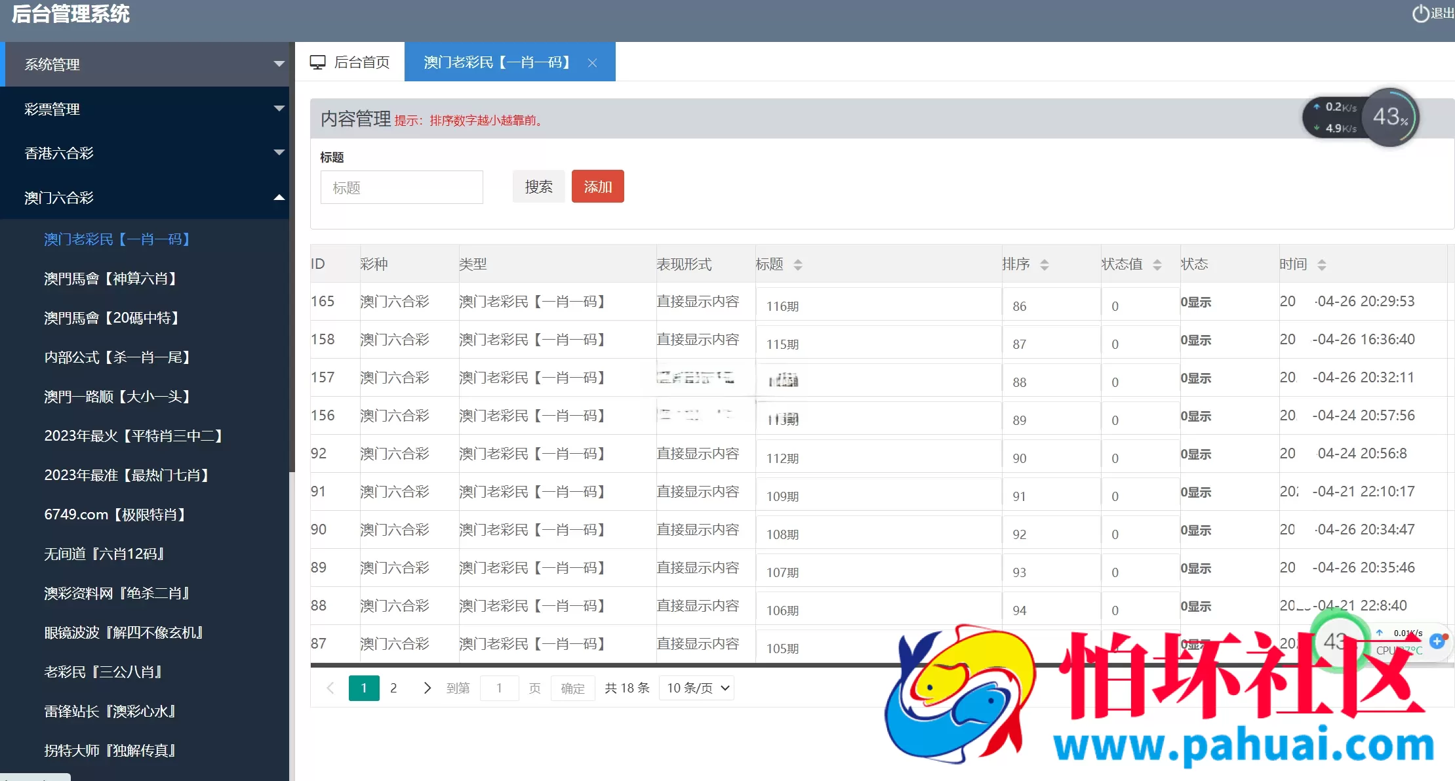Click the 搜索 button
This screenshot has width=1455, height=781.
tap(538, 187)
